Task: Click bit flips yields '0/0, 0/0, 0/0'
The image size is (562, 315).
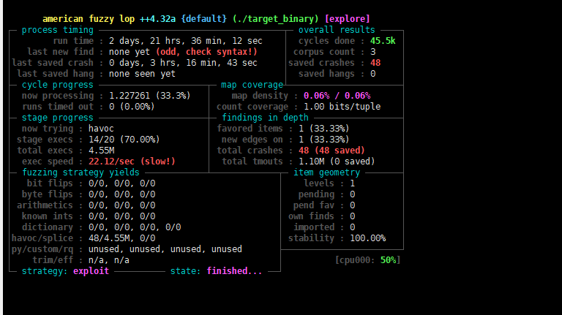Action: (x=122, y=183)
